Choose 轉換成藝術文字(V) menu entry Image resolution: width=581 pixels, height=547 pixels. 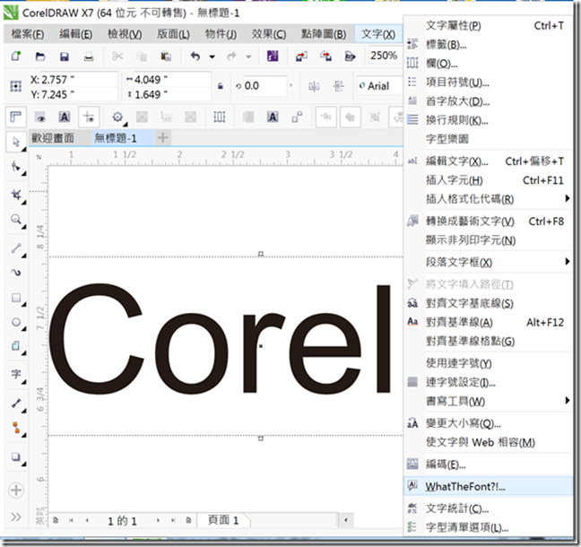pos(489,221)
